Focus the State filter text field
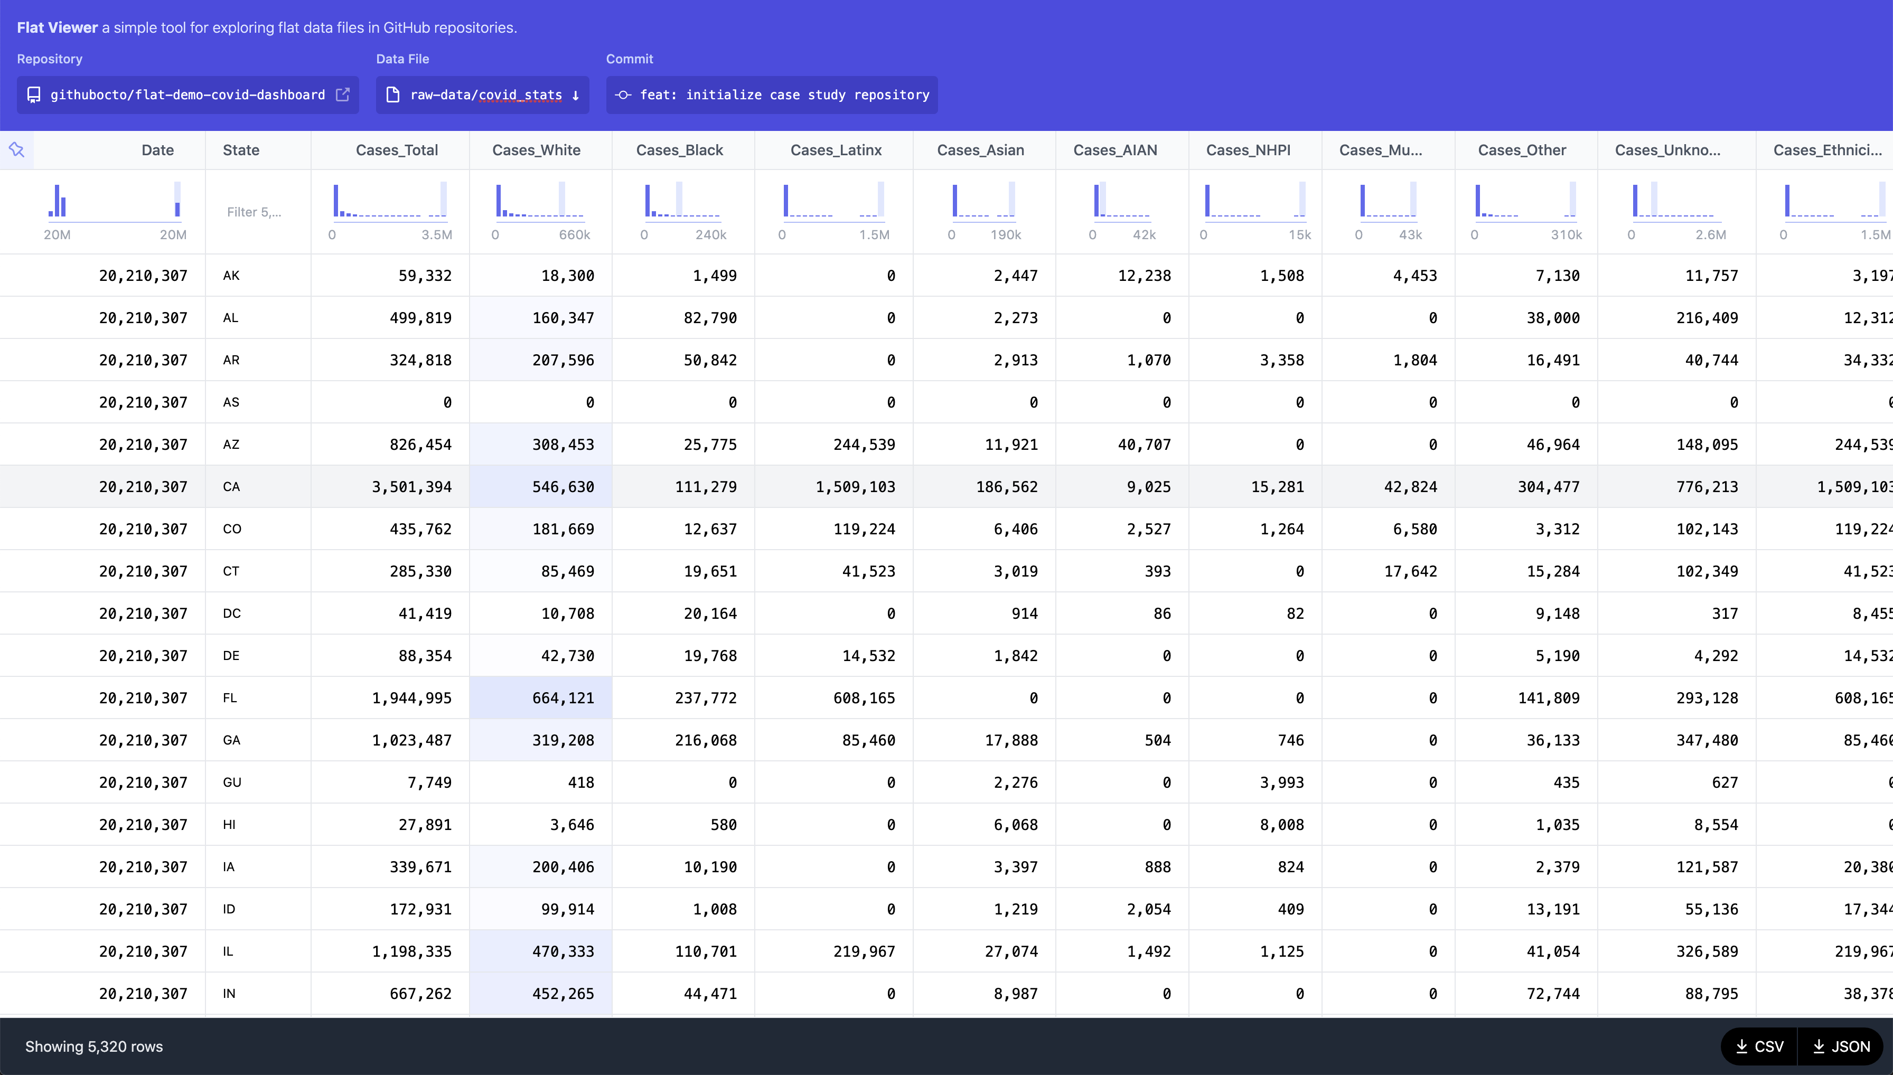The width and height of the screenshot is (1893, 1075). click(254, 212)
